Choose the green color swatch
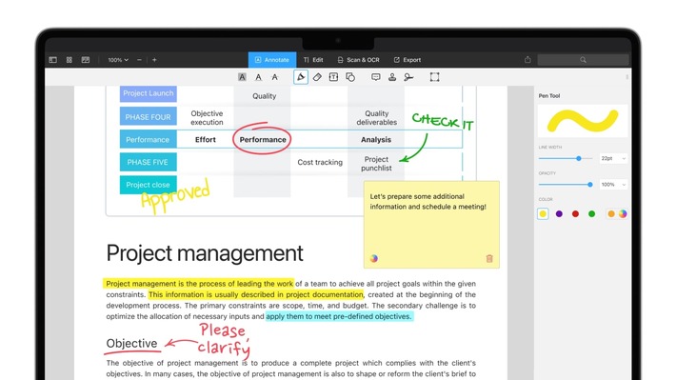Image resolution: width=676 pixels, height=380 pixels. click(591, 213)
